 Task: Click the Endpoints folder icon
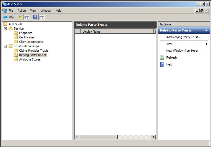[16, 33]
